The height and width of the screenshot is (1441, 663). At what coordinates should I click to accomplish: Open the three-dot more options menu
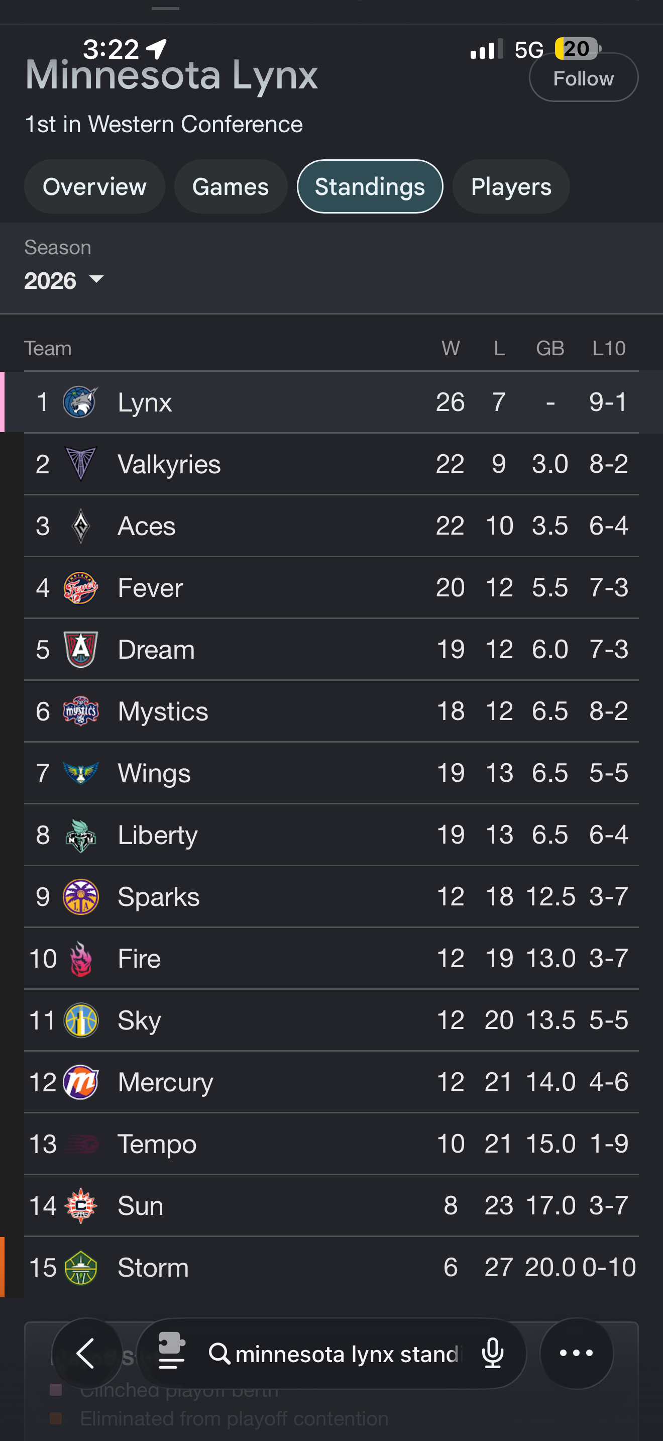[576, 1354]
